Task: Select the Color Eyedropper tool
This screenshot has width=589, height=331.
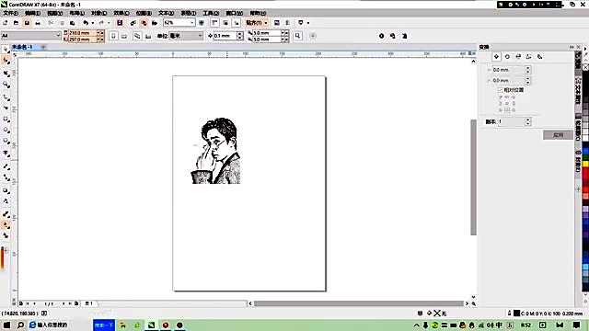Action: [x=6, y=214]
